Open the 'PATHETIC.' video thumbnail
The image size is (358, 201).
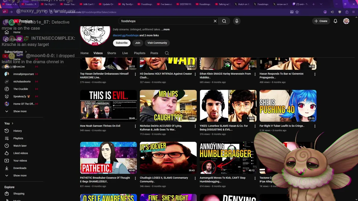coord(109,158)
